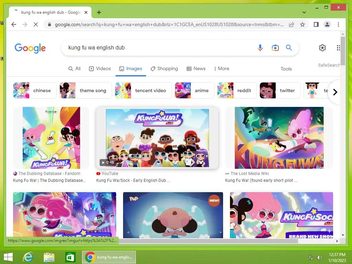Open Chrome's three-dot menu
The height and width of the screenshot is (264, 352).
click(x=338, y=24)
